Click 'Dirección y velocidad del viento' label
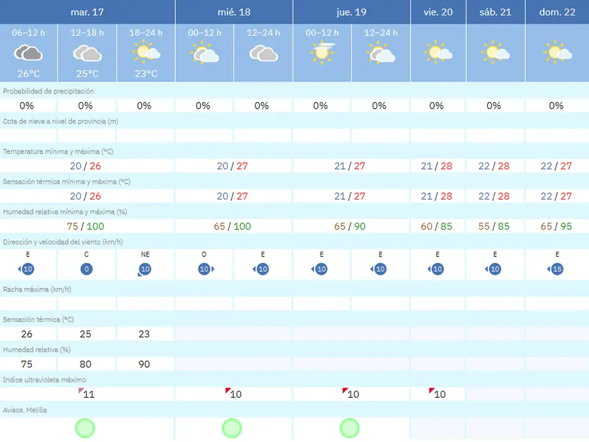Screen dimensions: 589x442 point(63,242)
